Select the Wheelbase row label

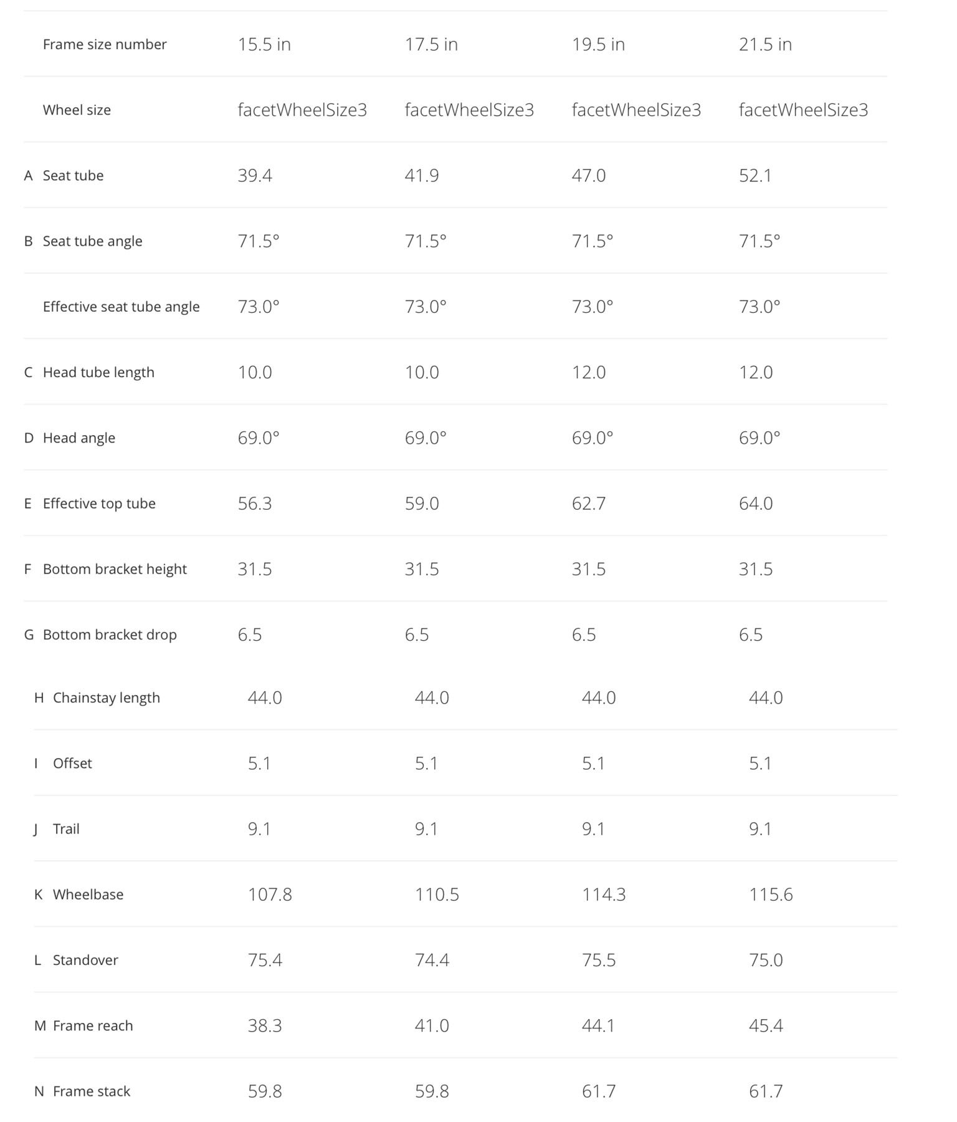[88, 894]
